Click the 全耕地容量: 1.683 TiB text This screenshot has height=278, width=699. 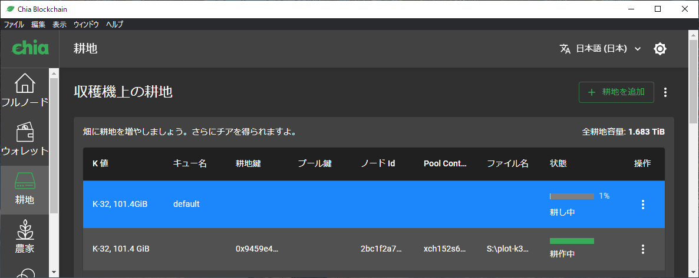pos(623,132)
